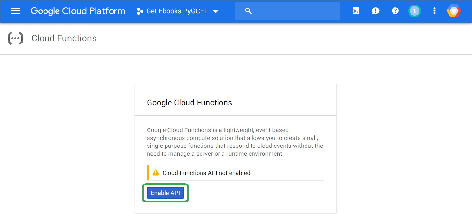The image size is (472, 223).
Task: Open the send feedback icon
Action: [376, 11]
